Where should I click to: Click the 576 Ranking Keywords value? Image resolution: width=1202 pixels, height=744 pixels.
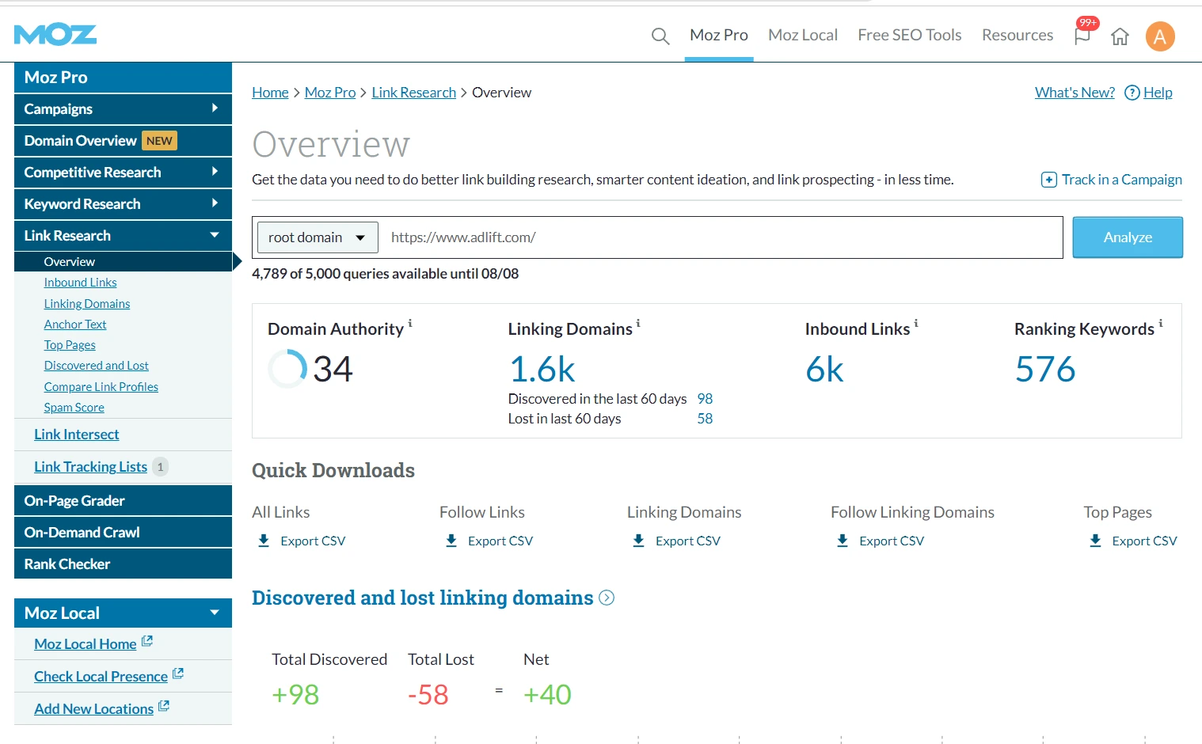click(x=1045, y=370)
